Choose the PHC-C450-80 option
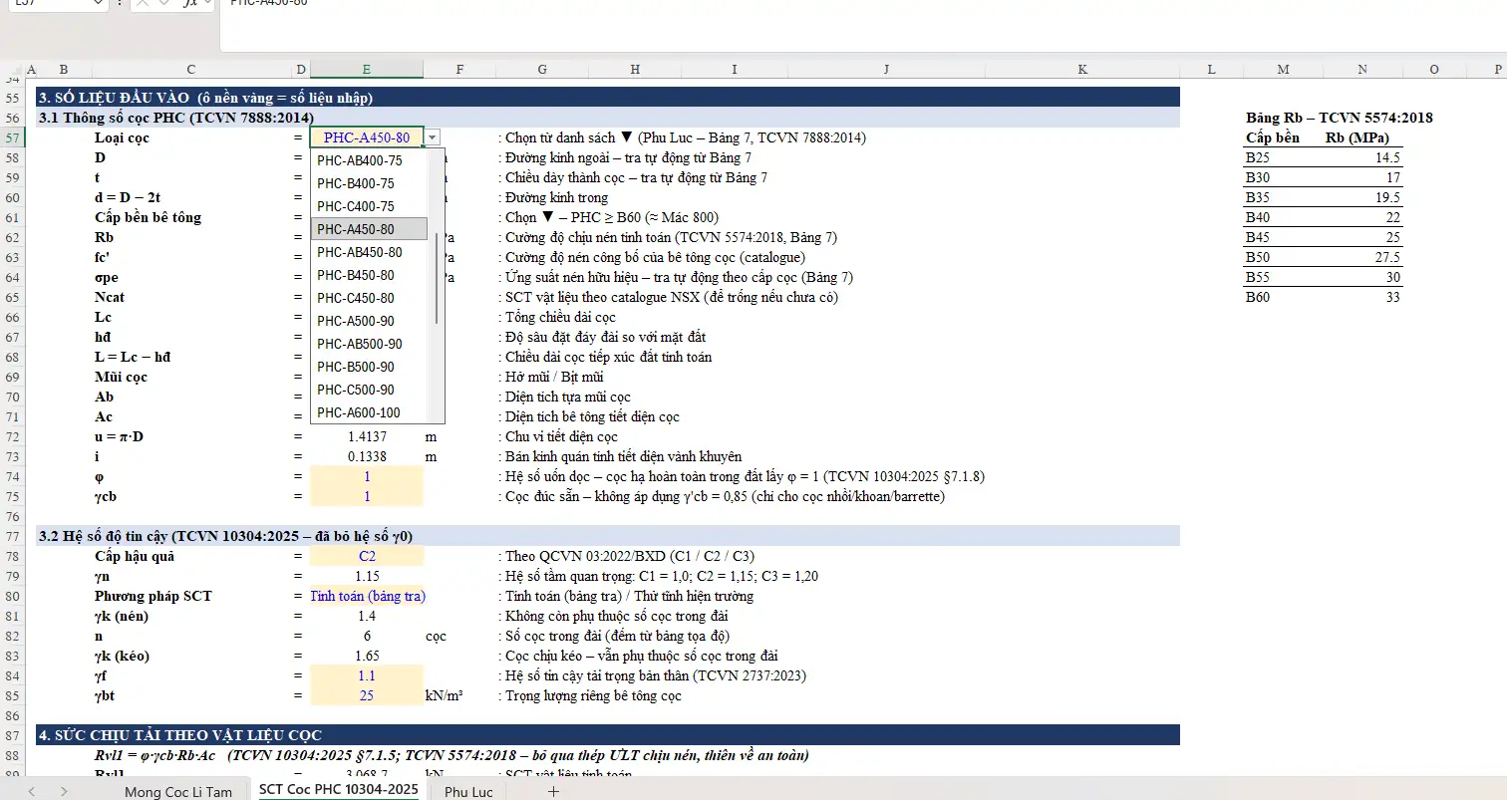The width and height of the screenshot is (1507, 800). pos(369,298)
